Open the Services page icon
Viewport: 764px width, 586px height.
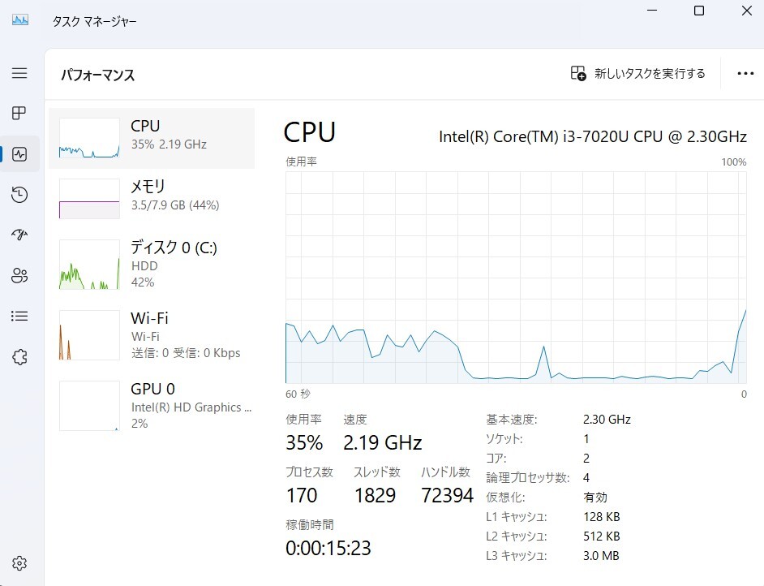[19, 357]
